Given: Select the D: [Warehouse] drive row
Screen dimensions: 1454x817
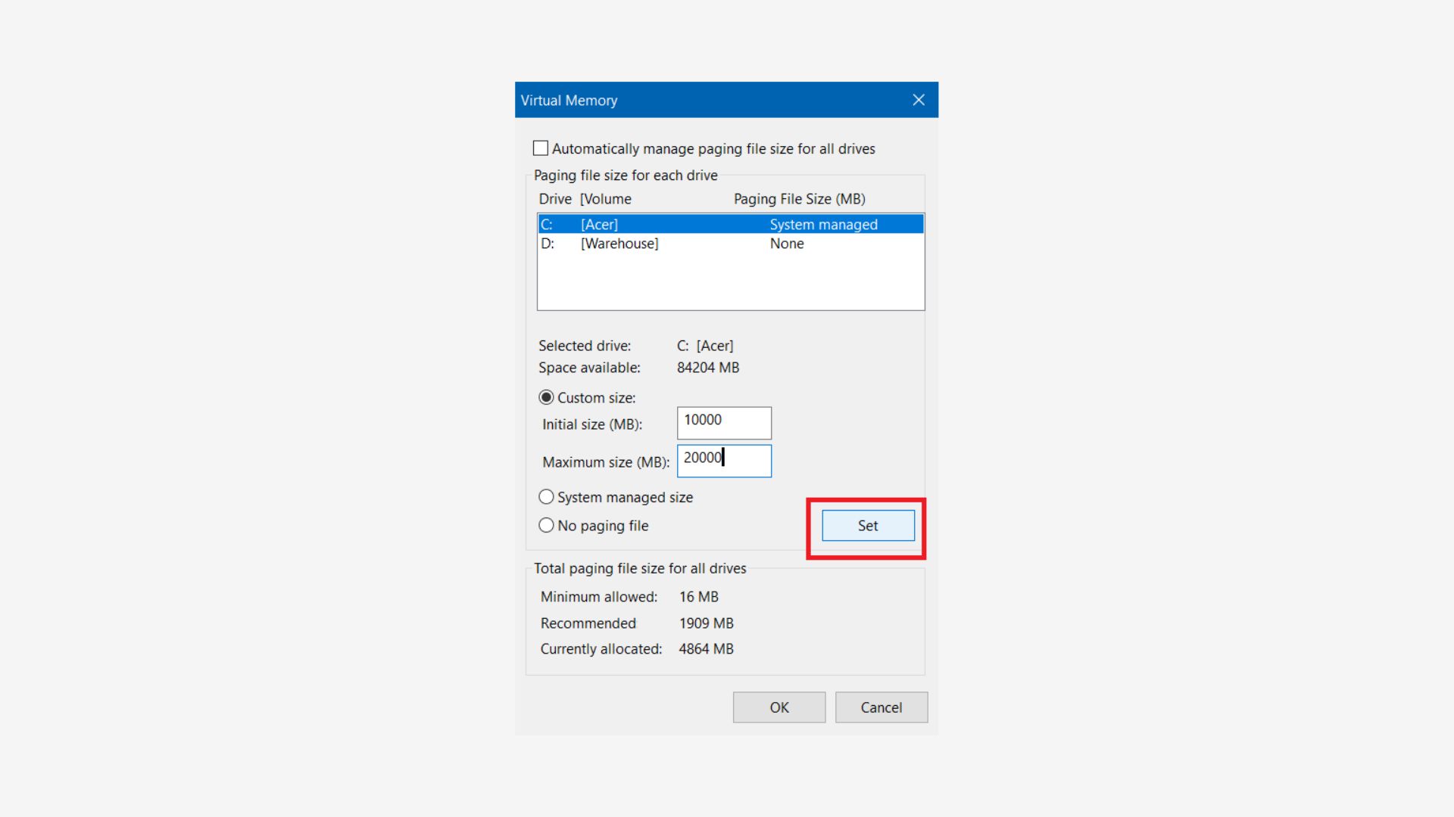Looking at the screenshot, I should click(729, 244).
